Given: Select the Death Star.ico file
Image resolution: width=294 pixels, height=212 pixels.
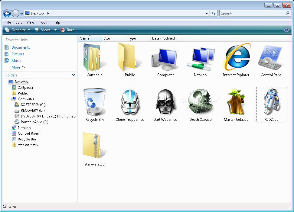Looking at the screenshot, I should tap(200, 102).
